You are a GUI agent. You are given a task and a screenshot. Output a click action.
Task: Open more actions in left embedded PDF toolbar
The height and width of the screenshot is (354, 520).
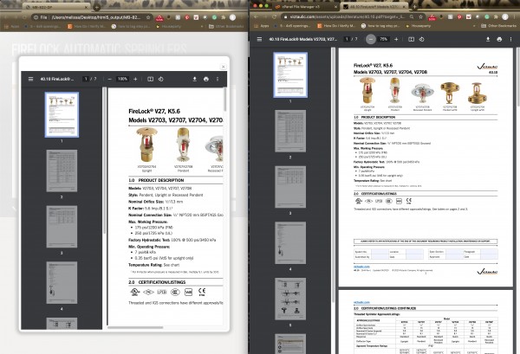click(x=218, y=79)
